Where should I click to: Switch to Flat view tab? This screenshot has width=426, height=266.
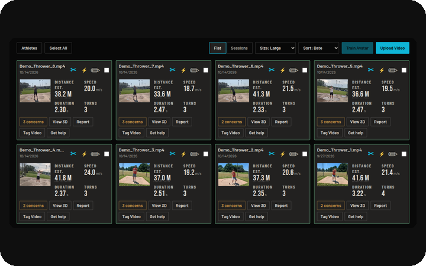(217, 48)
